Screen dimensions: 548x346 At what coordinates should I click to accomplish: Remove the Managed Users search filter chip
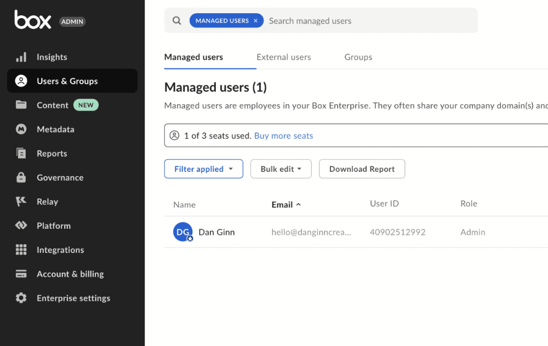[255, 21]
